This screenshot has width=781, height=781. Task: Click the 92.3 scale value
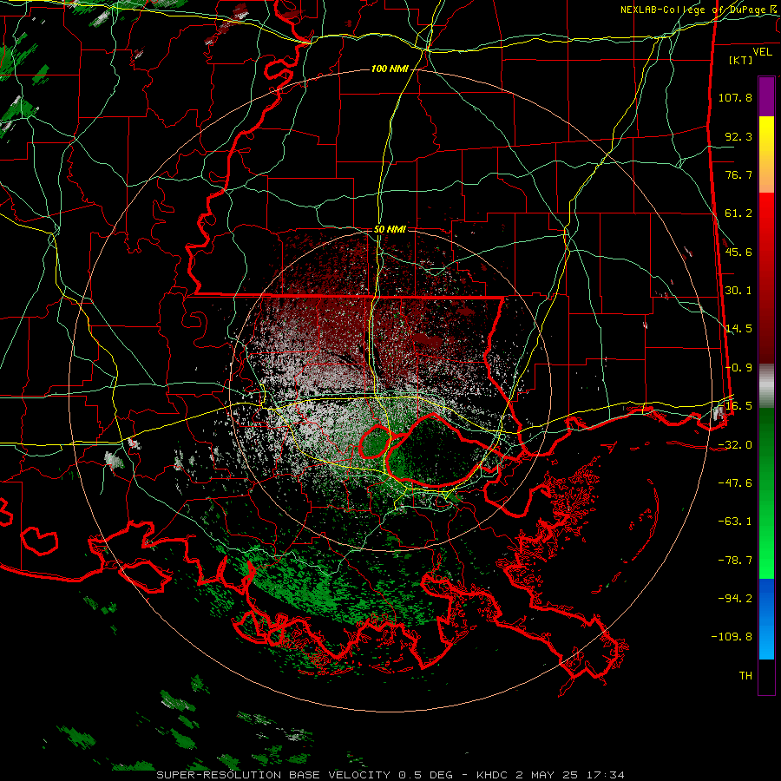(x=738, y=136)
